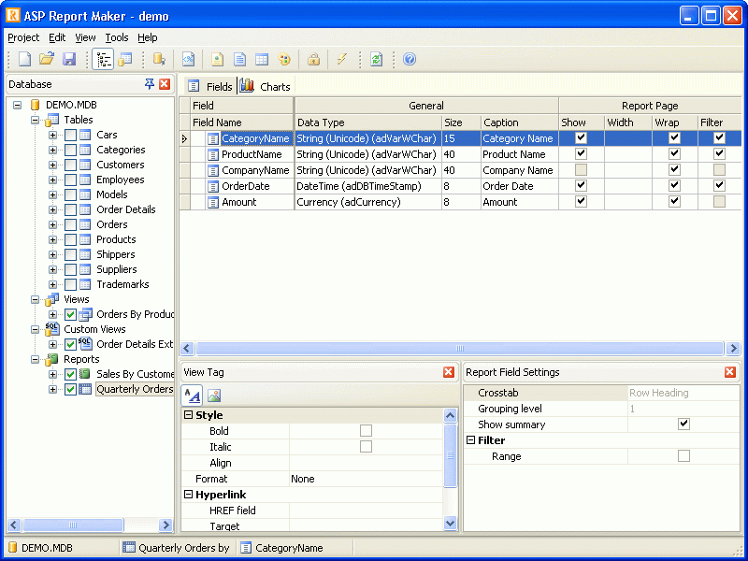
Task: Collapse the Style section in View Tag
Action: click(189, 415)
